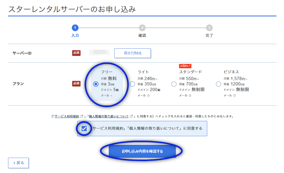Image resolution: width=284 pixels, height=173 pixels.
Task: Click the ドメイン 200個 text
Action: coord(149,89)
